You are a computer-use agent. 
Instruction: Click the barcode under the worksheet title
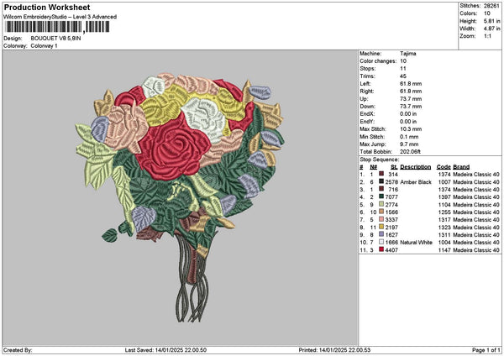(57, 27)
